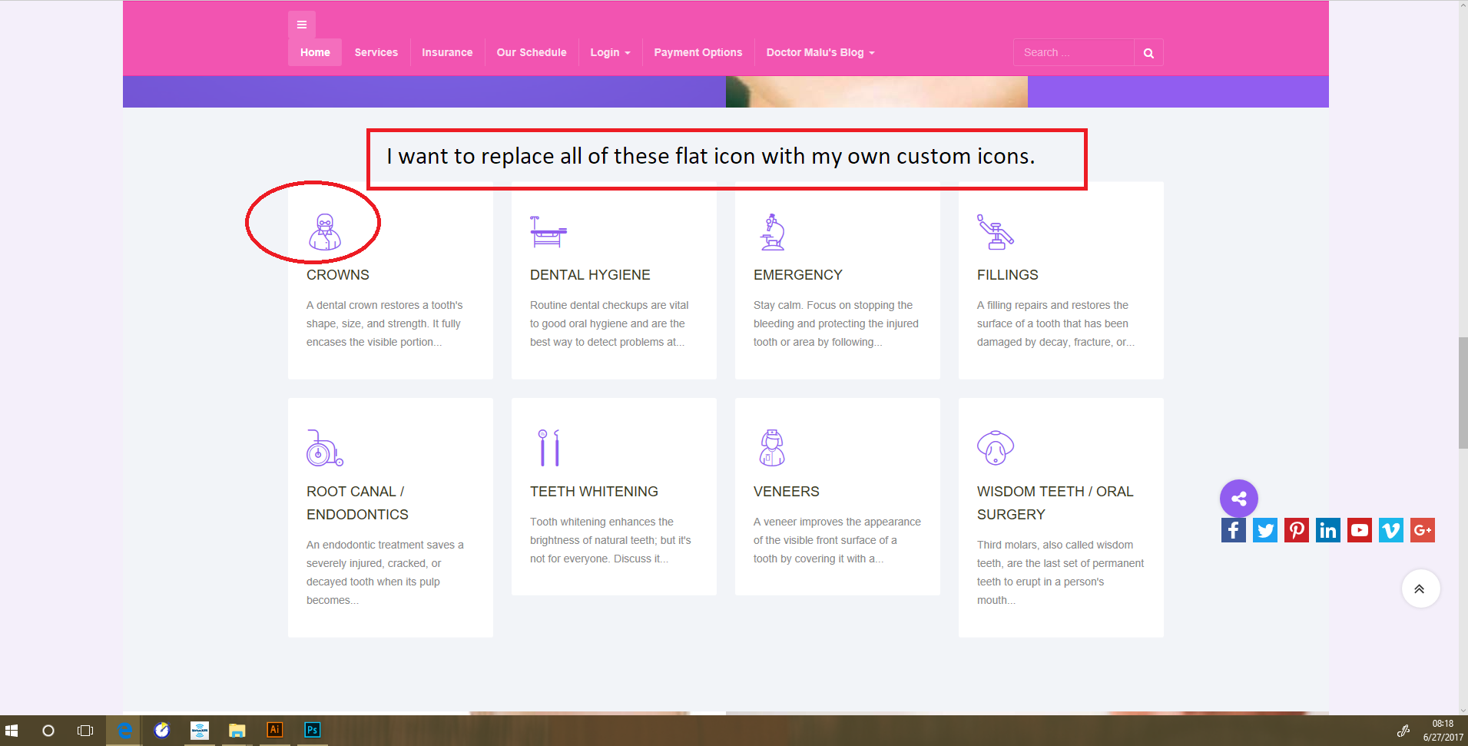Open the Insurance menu item
The width and height of the screenshot is (1468, 746).
pos(447,53)
